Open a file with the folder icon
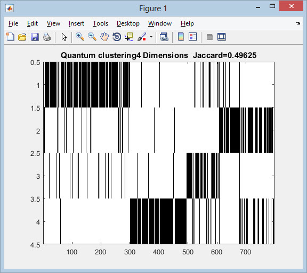 pyautogui.click(x=22, y=37)
